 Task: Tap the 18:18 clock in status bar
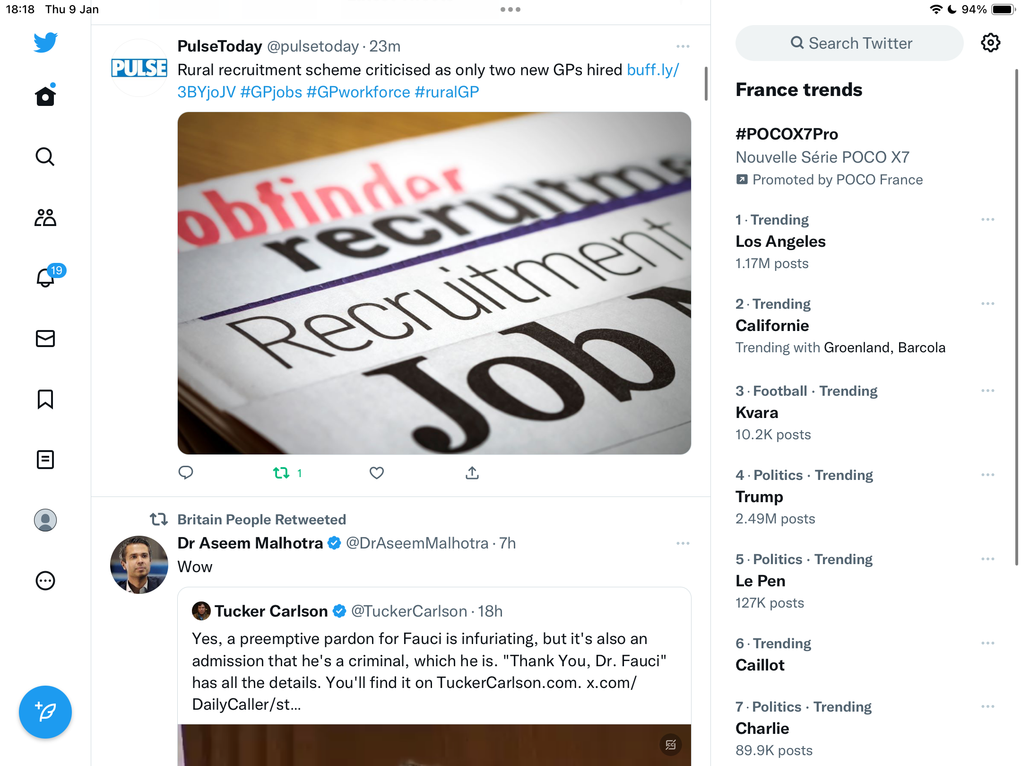point(20,9)
